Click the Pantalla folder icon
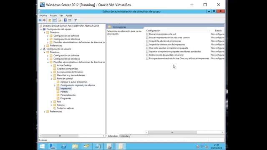Screen dimensions: 267x150 pyautogui.click(x=58, y=92)
